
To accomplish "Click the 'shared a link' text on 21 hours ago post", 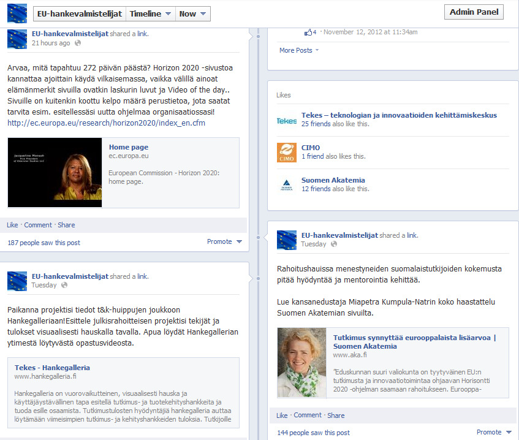I will click(x=129, y=34).
